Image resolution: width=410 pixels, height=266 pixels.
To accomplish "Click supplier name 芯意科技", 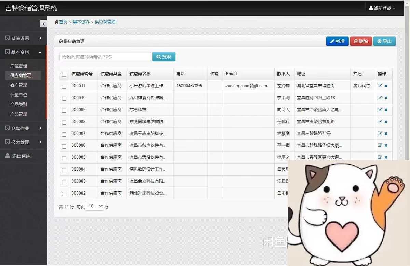I will [x=138, y=110].
